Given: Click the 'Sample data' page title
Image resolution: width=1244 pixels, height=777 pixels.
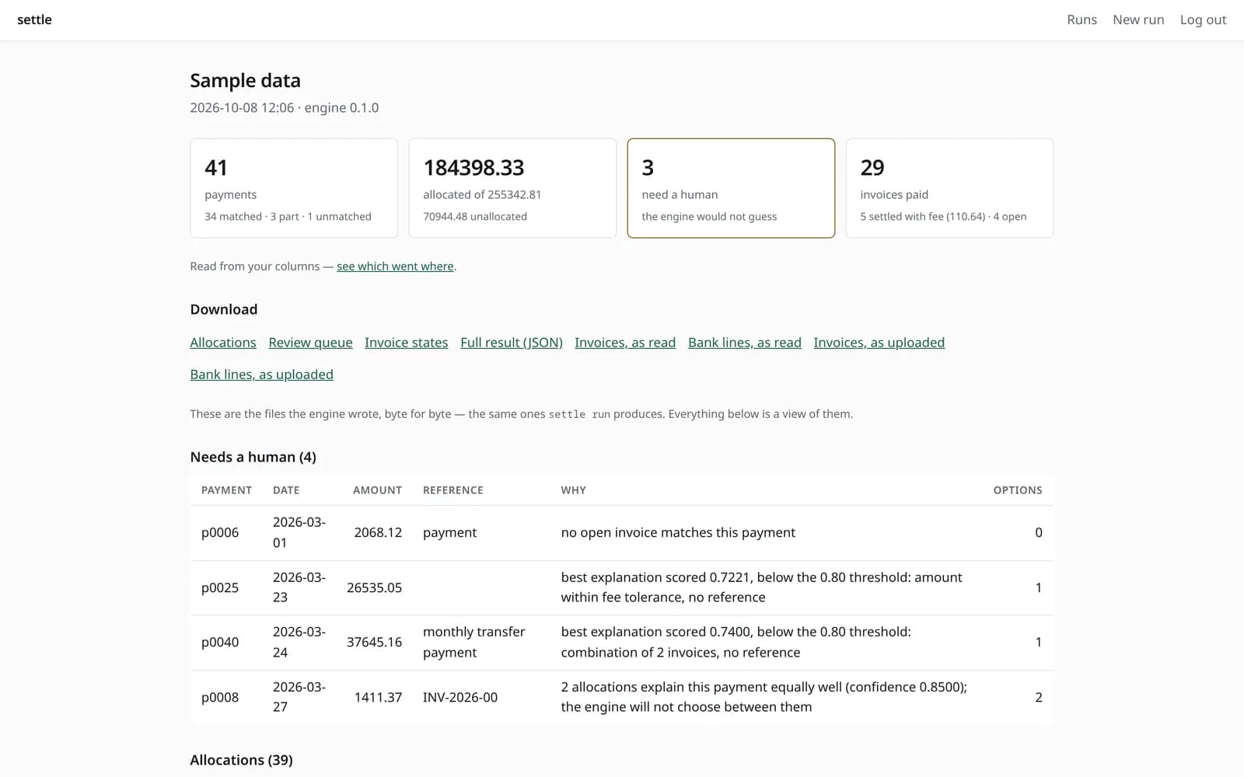Looking at the screenshot, I should pos(245,81).
